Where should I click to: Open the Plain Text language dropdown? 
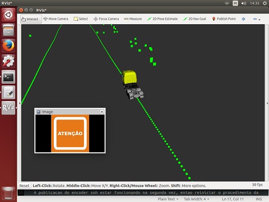coord(168,199)
